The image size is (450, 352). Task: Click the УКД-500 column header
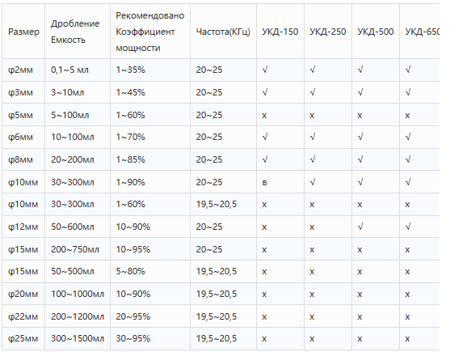[375, 32]
